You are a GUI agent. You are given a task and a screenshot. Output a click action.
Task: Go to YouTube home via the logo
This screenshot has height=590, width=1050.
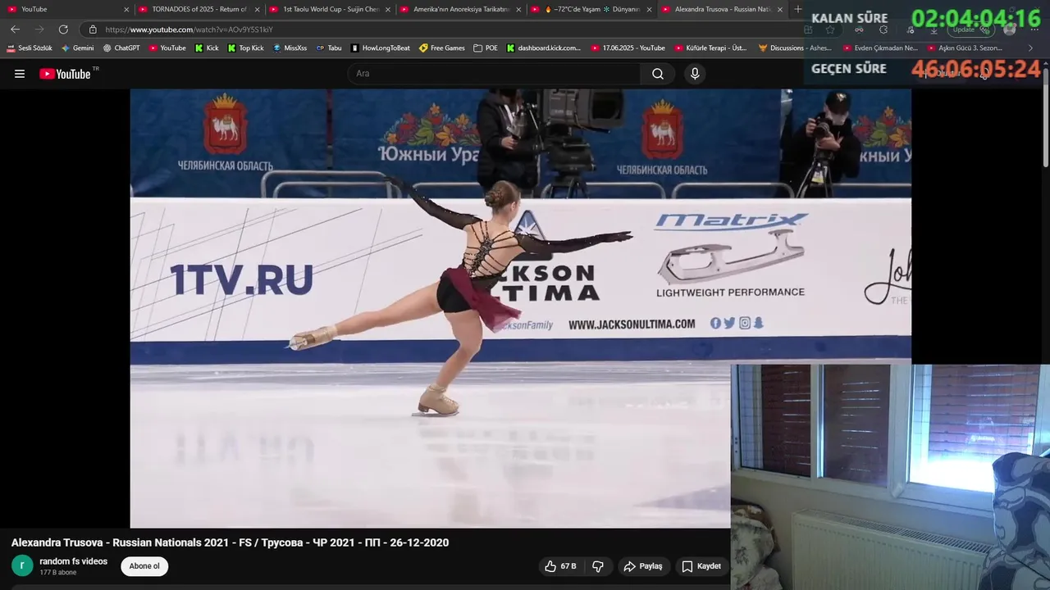pyautogui.click(x=65, y=74)
